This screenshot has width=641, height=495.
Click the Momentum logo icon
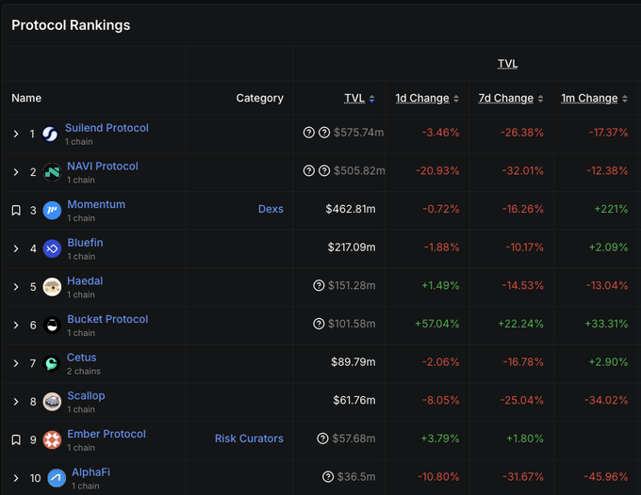click(x=52, y=210)
